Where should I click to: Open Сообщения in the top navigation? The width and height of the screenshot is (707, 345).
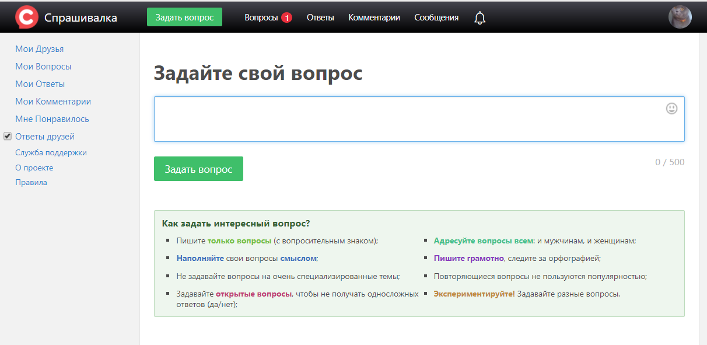436,18
